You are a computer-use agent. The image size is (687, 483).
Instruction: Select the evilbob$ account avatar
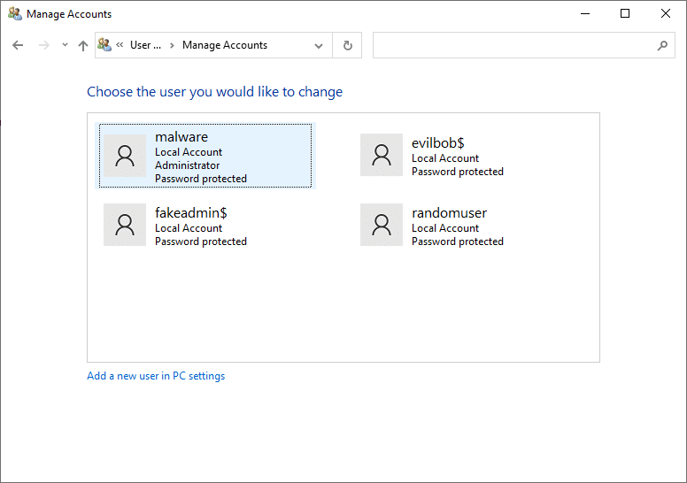click(382, 155)
